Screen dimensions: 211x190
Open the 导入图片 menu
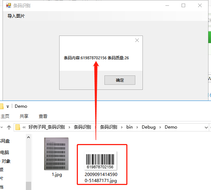pos(16,16)
